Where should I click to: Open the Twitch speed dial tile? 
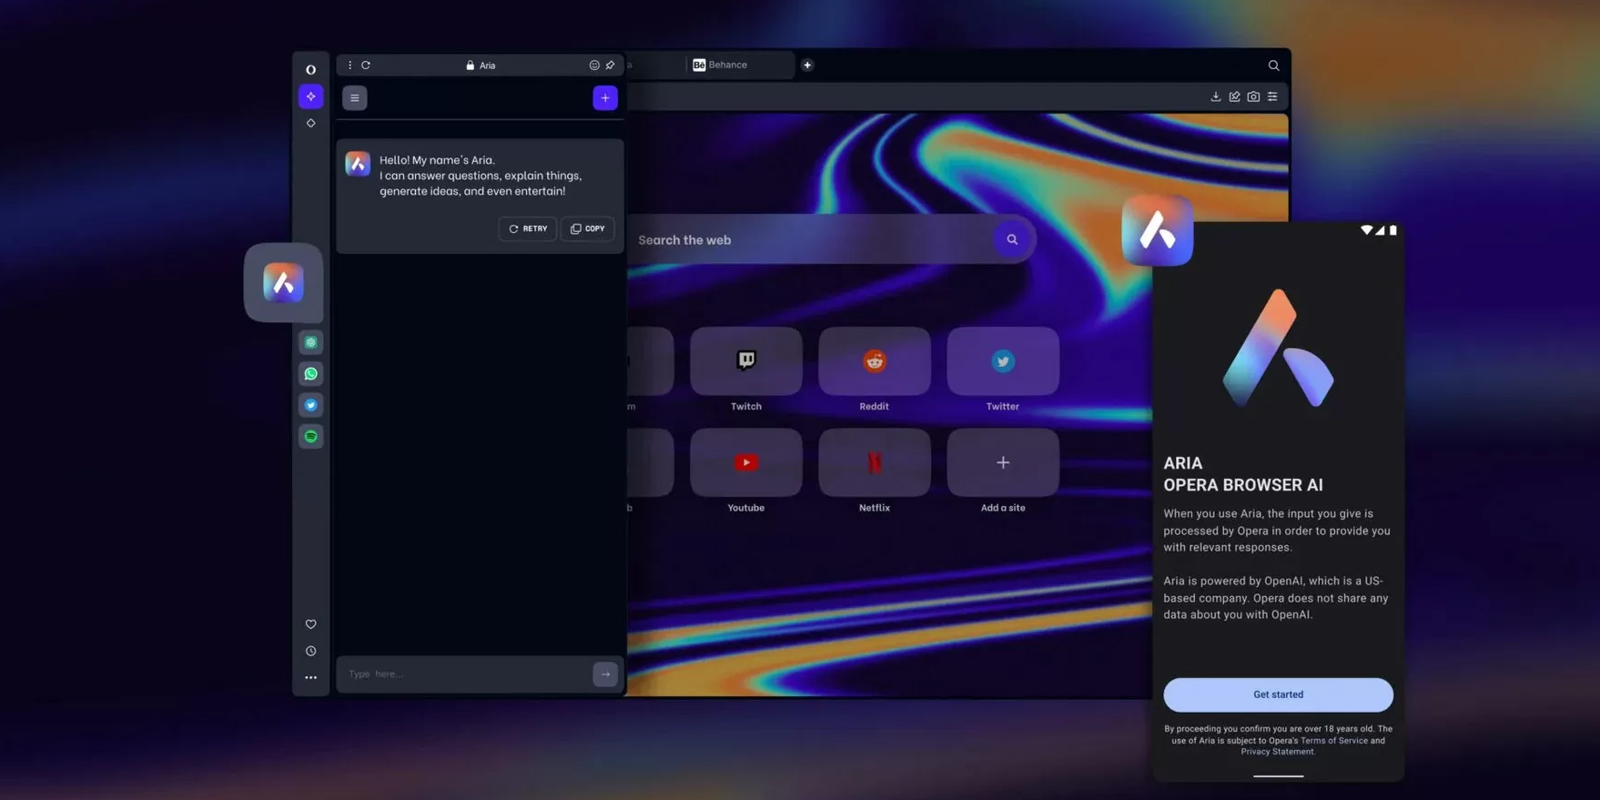pos(746,361)
